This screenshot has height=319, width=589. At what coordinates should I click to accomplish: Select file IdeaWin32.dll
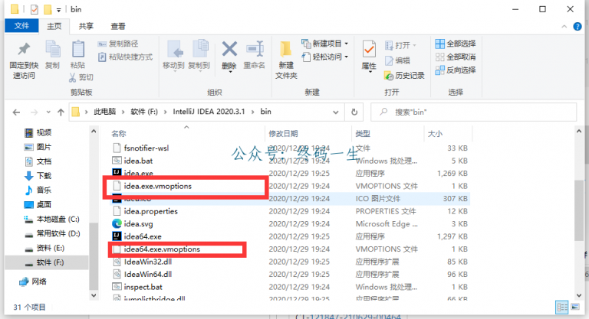click(x=148, y=262)
